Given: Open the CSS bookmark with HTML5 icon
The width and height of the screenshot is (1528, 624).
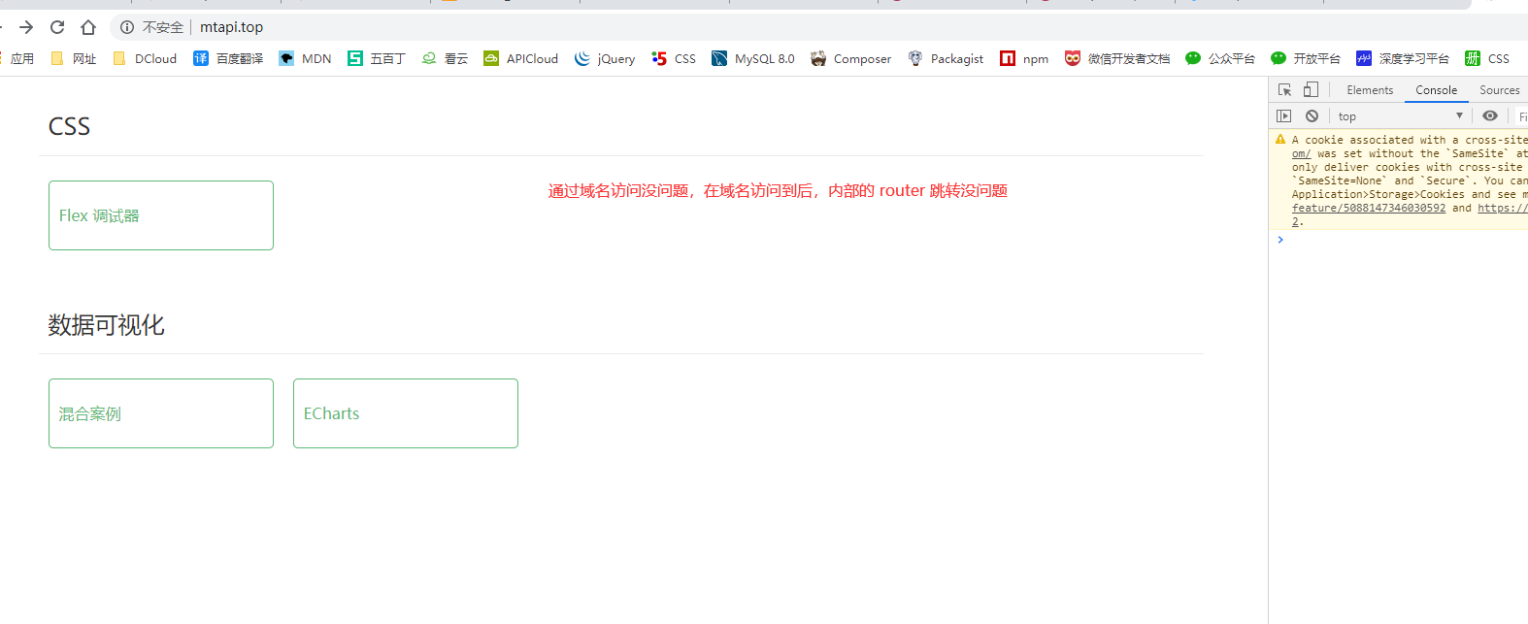Looking at the screenshot, I should click(x=674, y=58).
